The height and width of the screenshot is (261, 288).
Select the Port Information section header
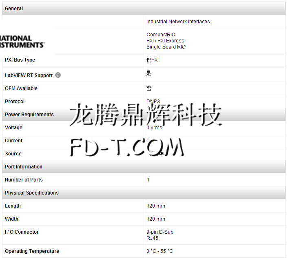(x=144, y=167)
